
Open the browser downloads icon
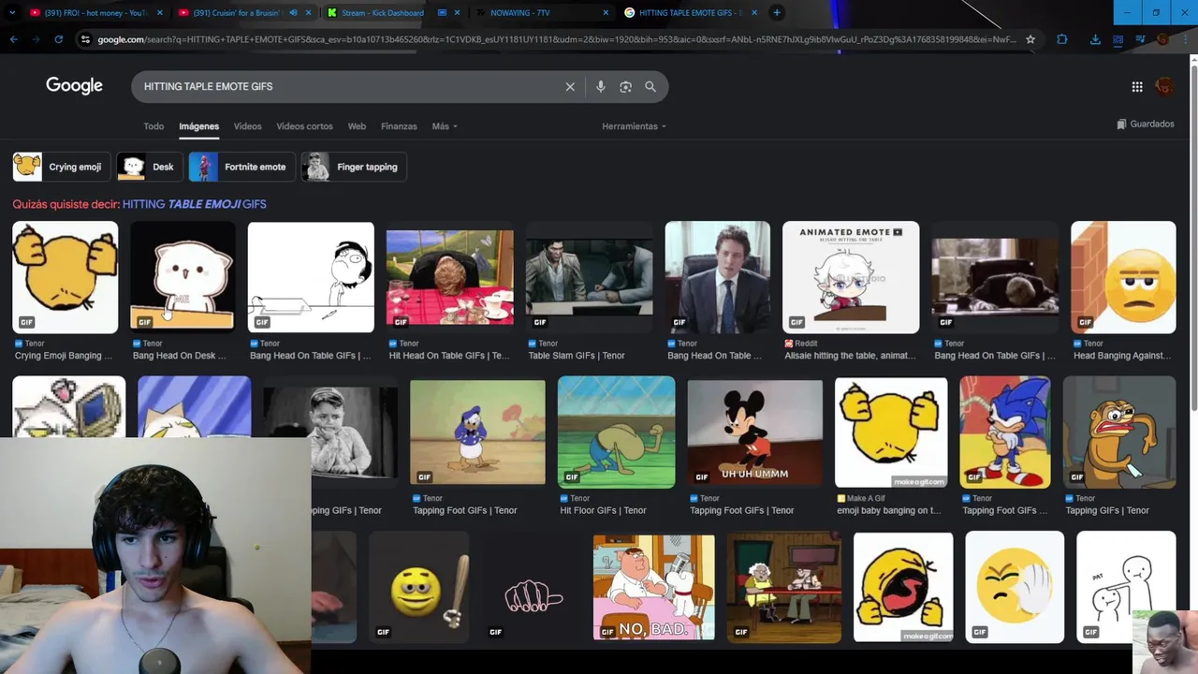1095,39
